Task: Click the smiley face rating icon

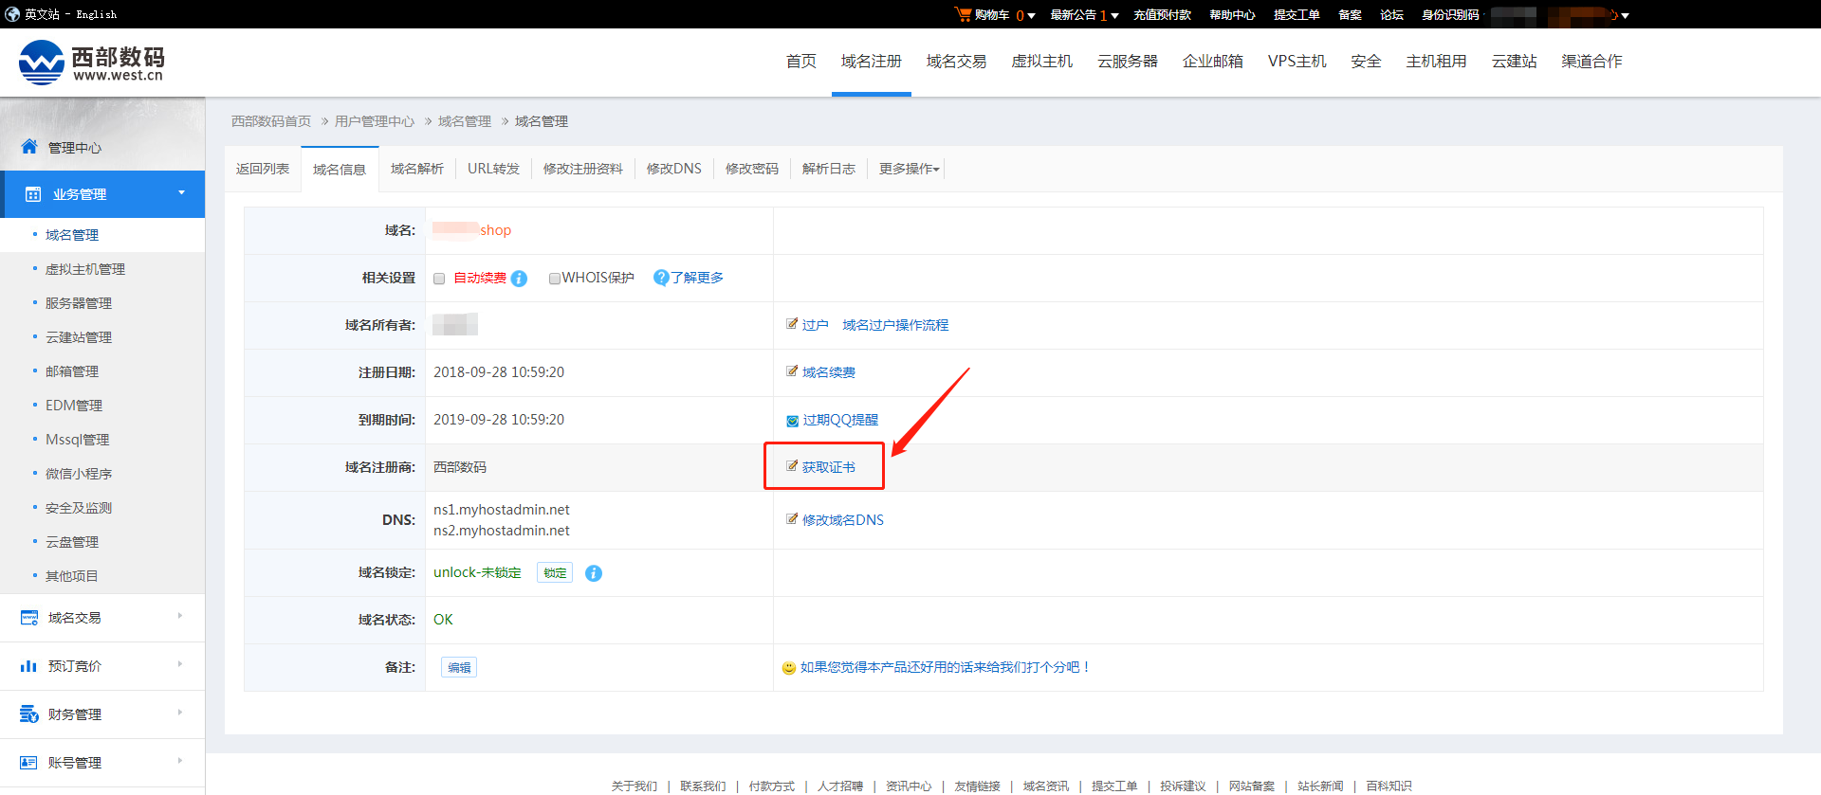Action: coord(788,668)
